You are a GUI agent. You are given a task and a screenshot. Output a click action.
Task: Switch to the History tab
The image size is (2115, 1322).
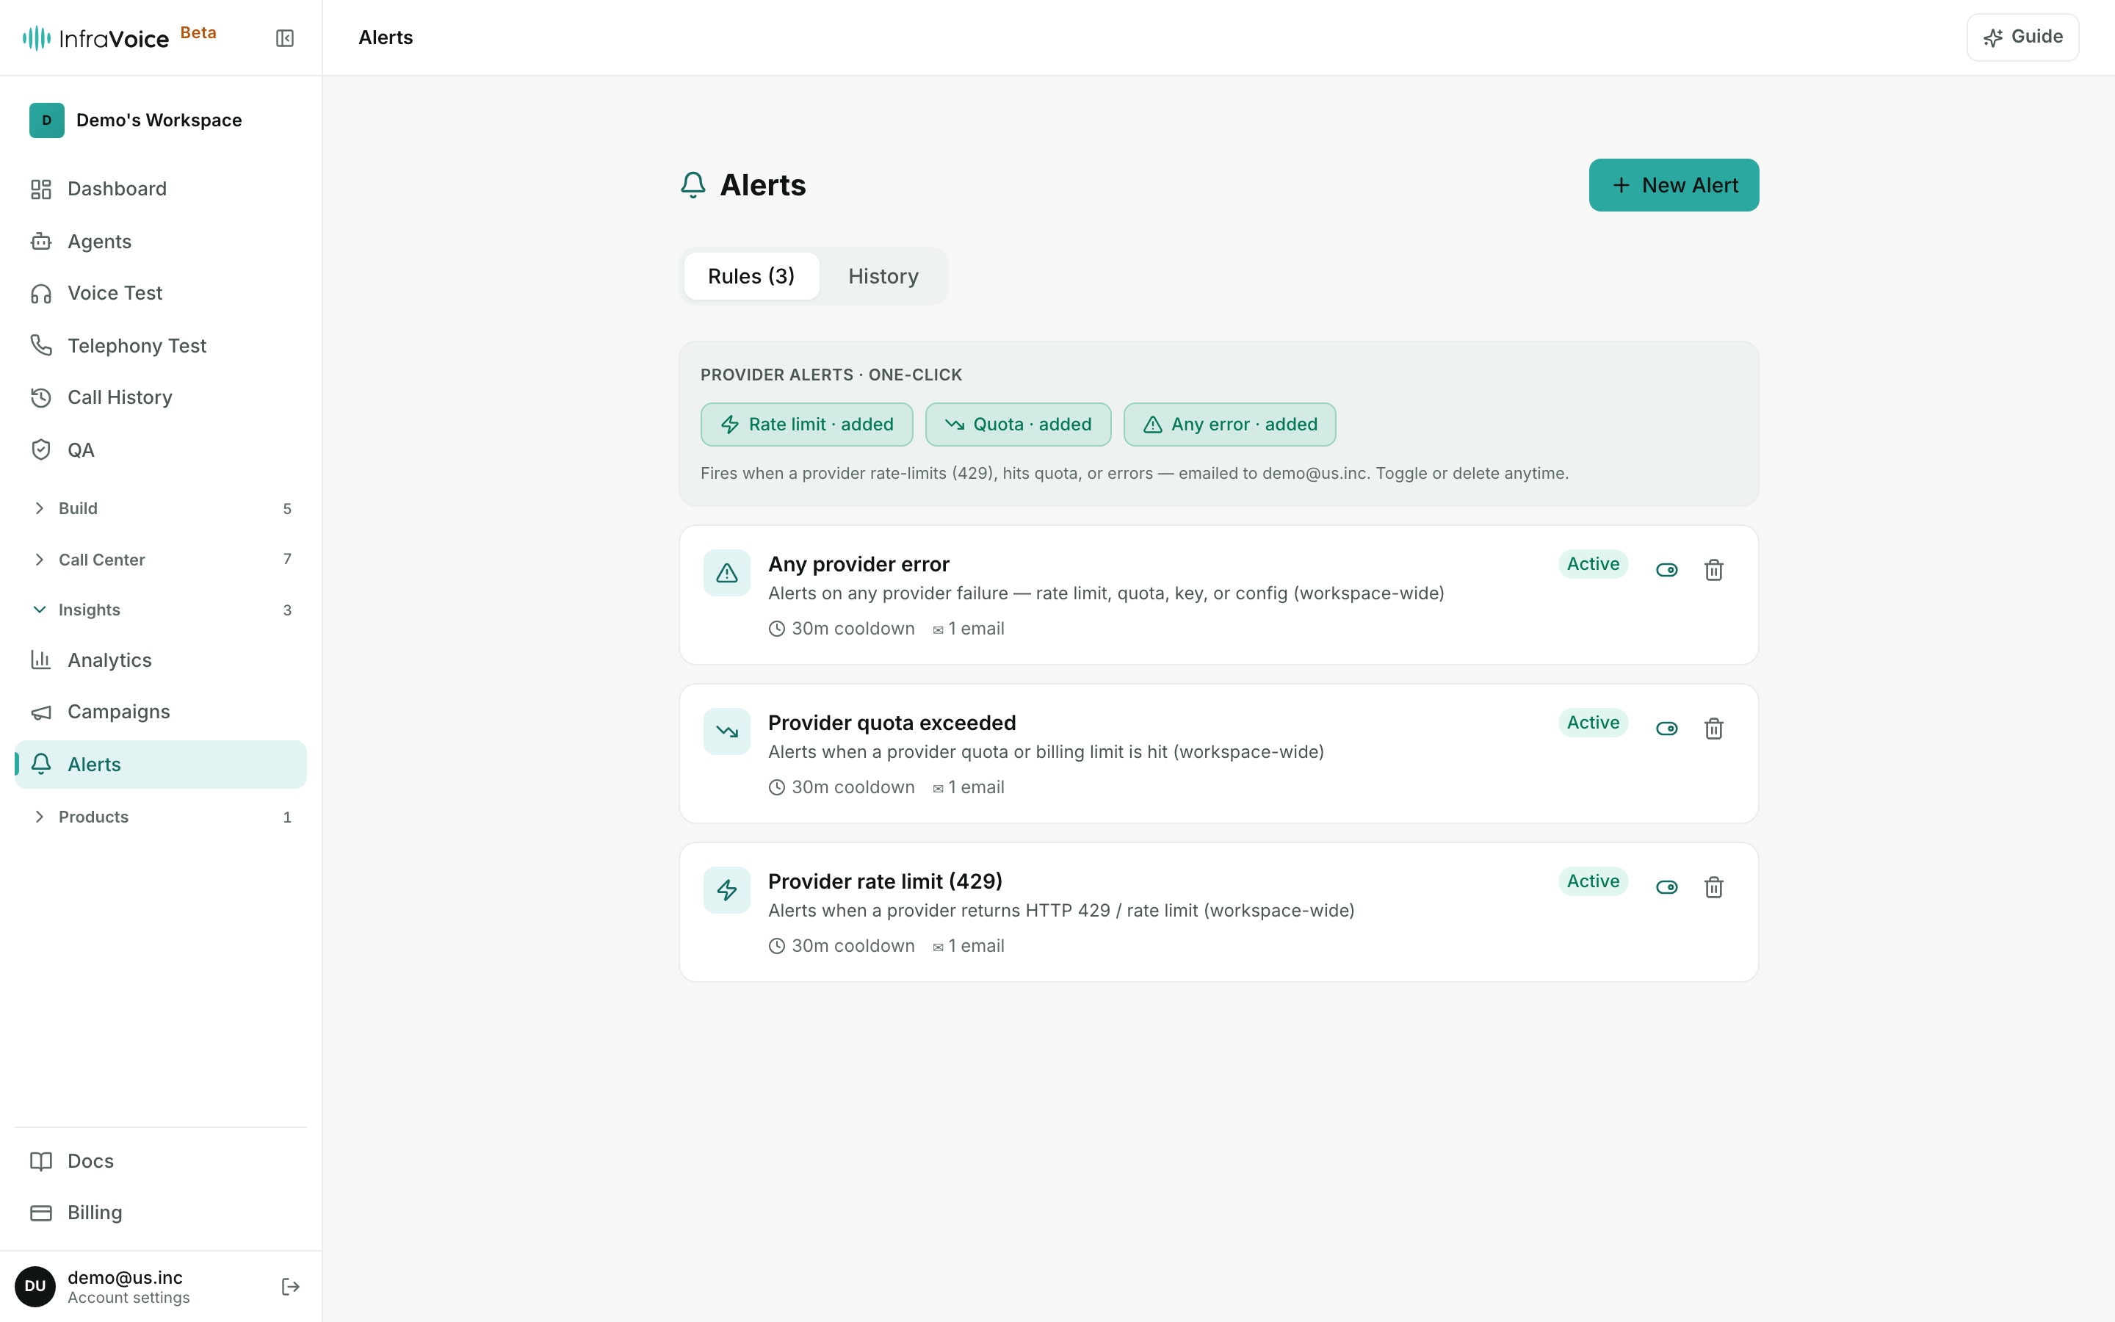tap(883, 276)
